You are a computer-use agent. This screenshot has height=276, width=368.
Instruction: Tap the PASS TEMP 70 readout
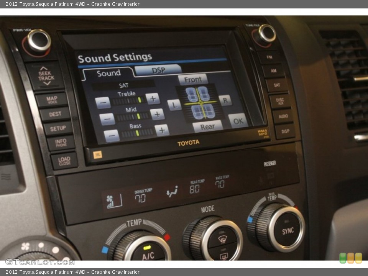tap(222, 182)
